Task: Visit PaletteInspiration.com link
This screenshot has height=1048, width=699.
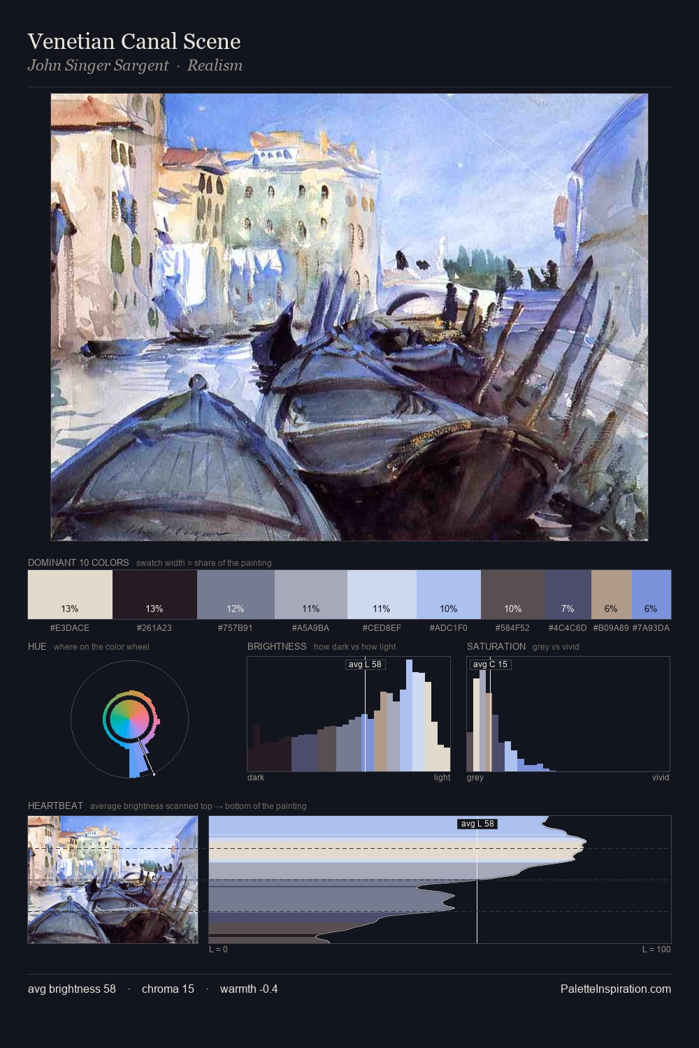Action: pos(616,989)
